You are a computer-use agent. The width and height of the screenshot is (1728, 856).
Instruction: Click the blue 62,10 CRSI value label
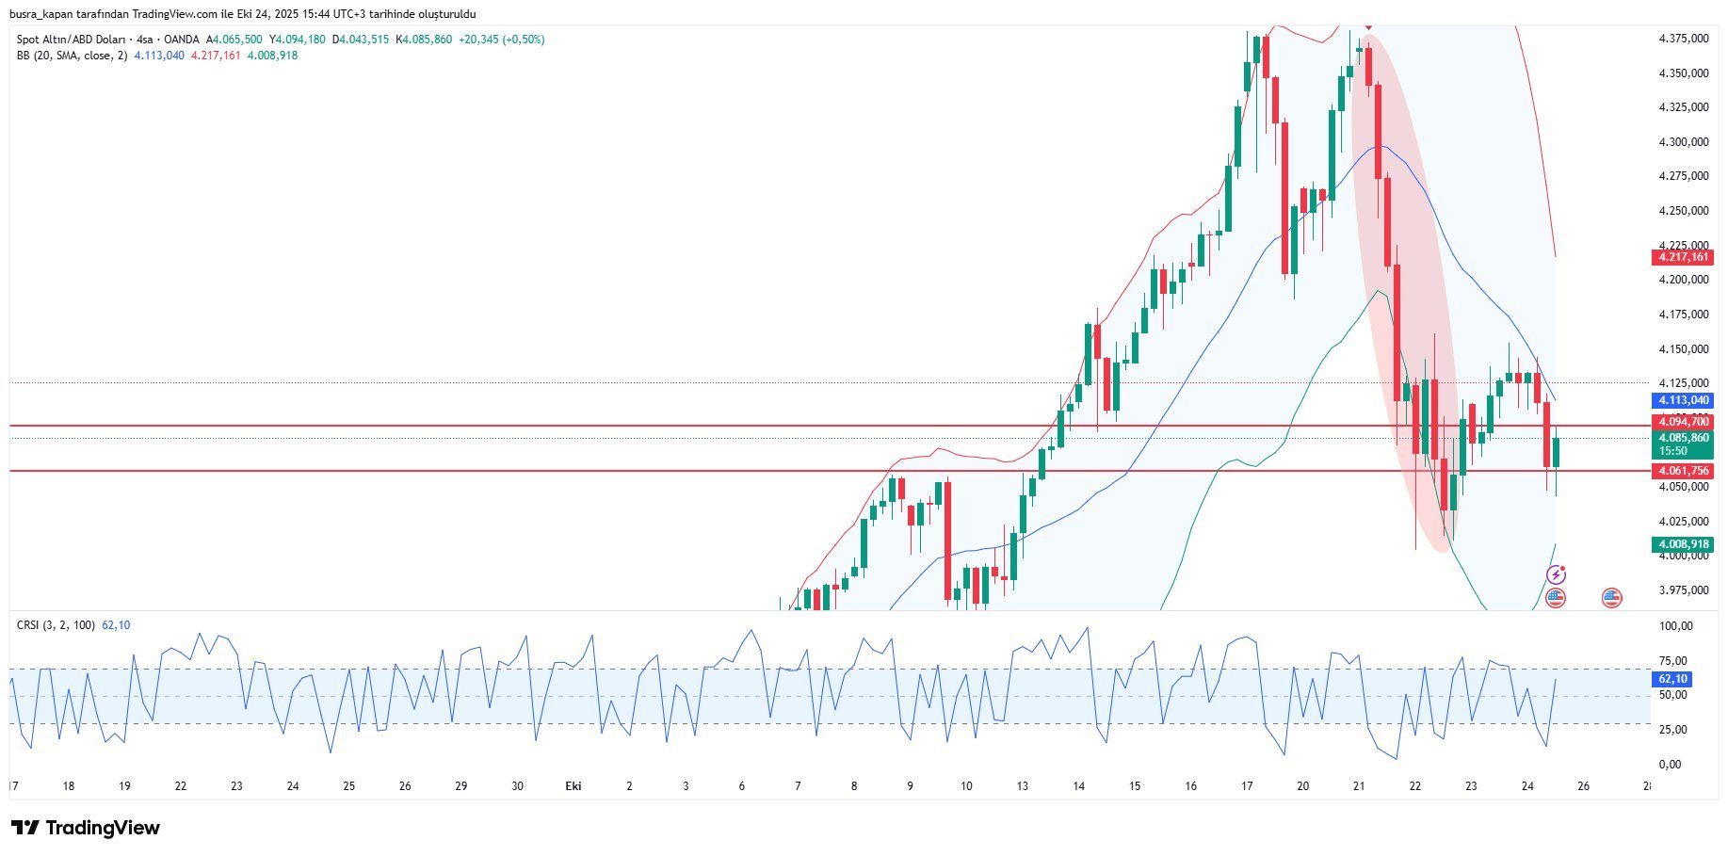[x=1671, y=679]
